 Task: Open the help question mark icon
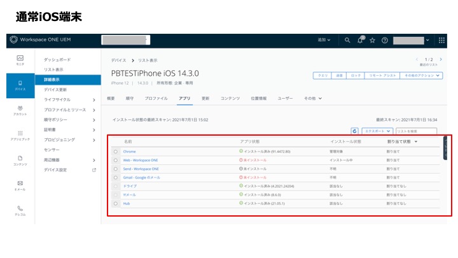click(x=385, y=40)
